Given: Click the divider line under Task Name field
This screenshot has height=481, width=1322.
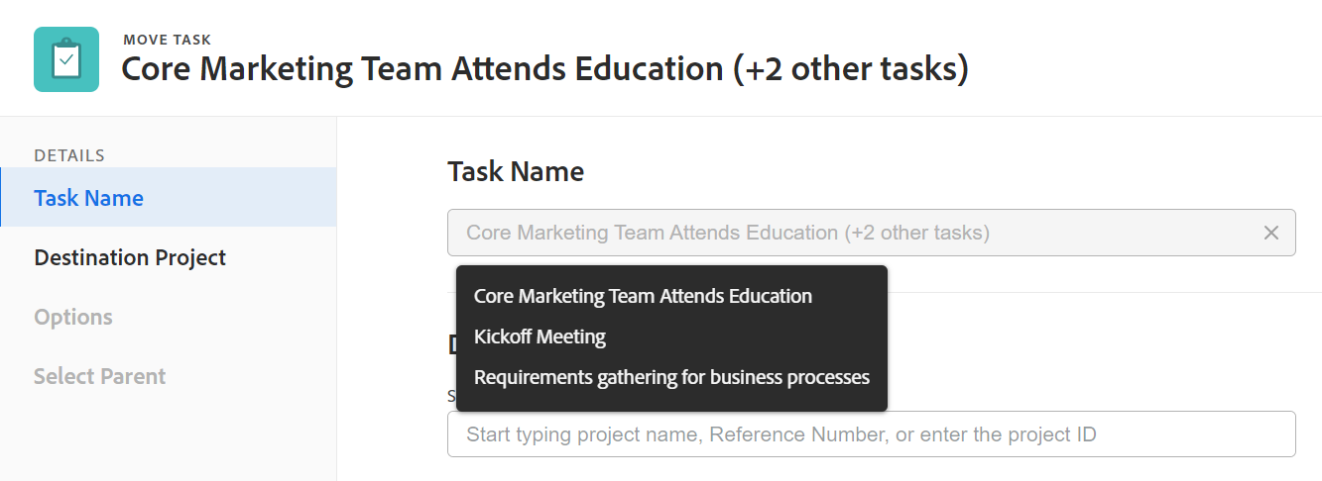Looking at the screenshot, I should 1091,292.
